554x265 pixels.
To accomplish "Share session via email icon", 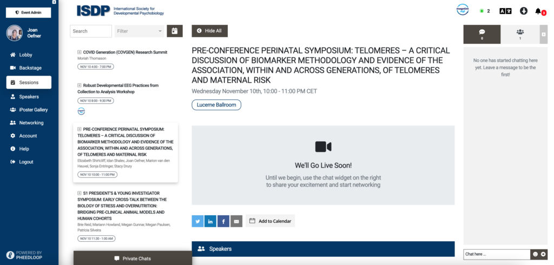I will pyautogui.click(x=236, y=221).
